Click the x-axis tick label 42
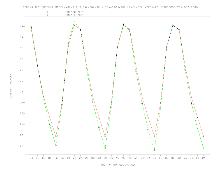 pyautogui.click(x=117, y=158)
